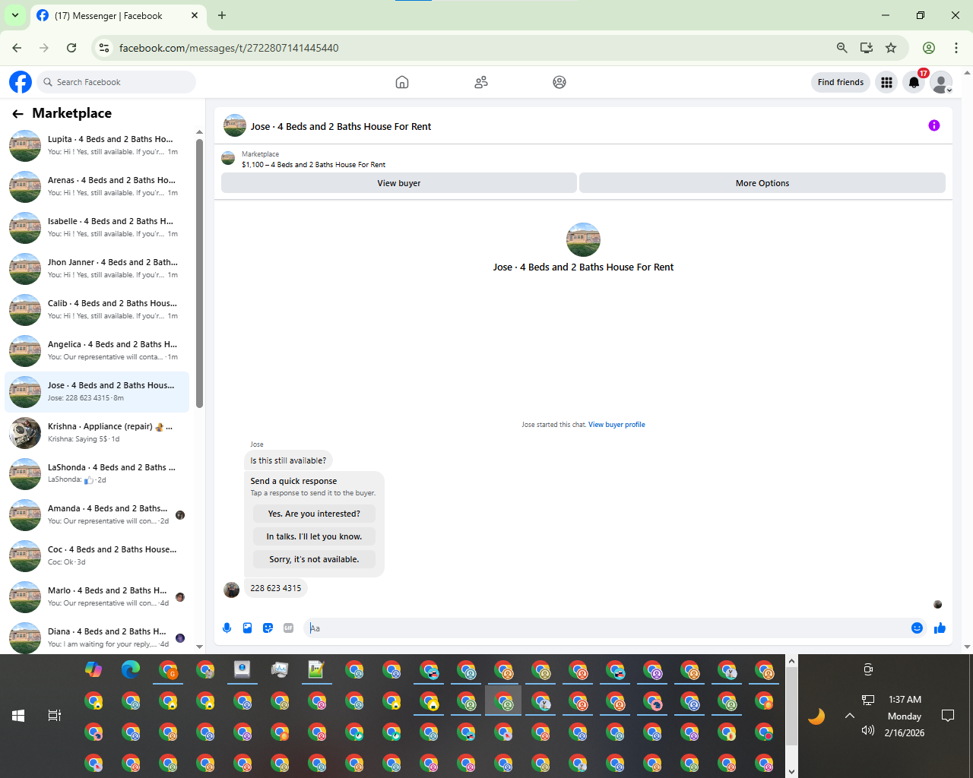The width and height of the screenshot is (973, 778).
Task: Click the 'Is this still available?' message bubble
Action: pyautogui.click(x=288, y=460)
